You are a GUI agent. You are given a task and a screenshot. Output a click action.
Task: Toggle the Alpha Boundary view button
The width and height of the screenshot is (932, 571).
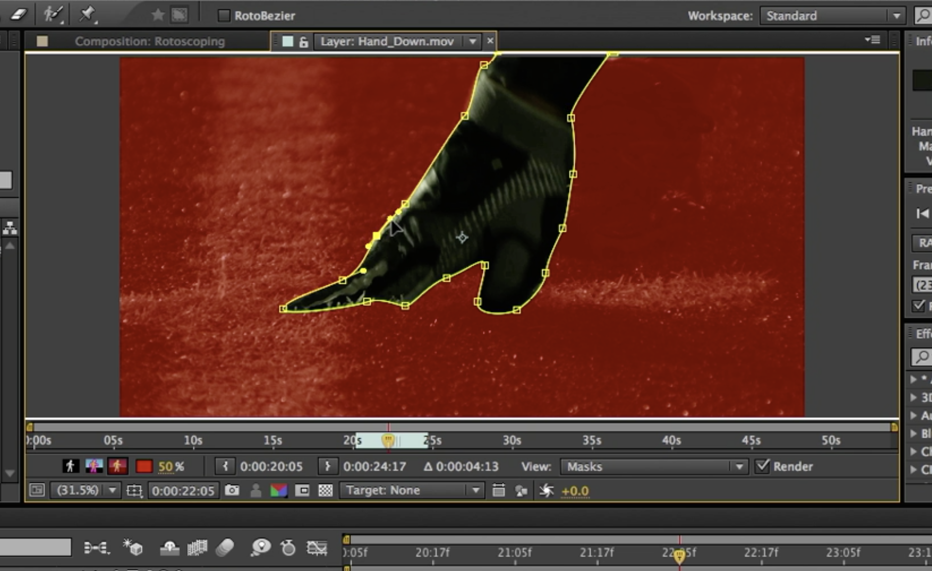click(94, 466)
